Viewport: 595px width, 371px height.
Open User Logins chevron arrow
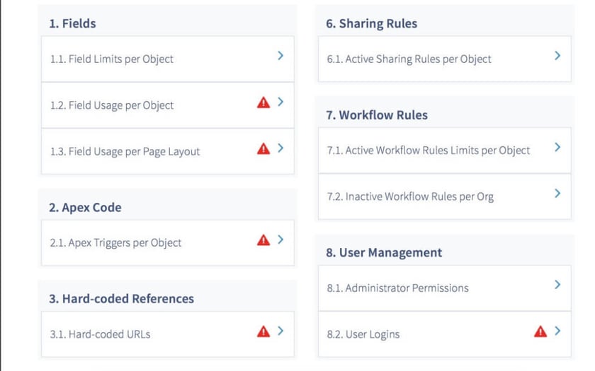coord(557,331)
